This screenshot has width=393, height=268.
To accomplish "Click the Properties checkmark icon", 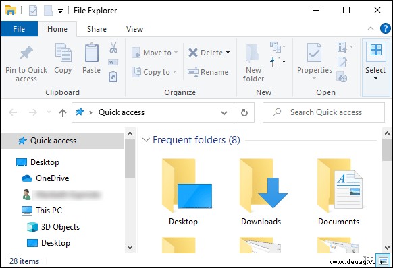I will click(x=314, y=53).
